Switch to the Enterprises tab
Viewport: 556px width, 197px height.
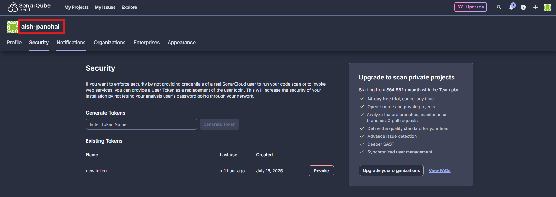147,43
